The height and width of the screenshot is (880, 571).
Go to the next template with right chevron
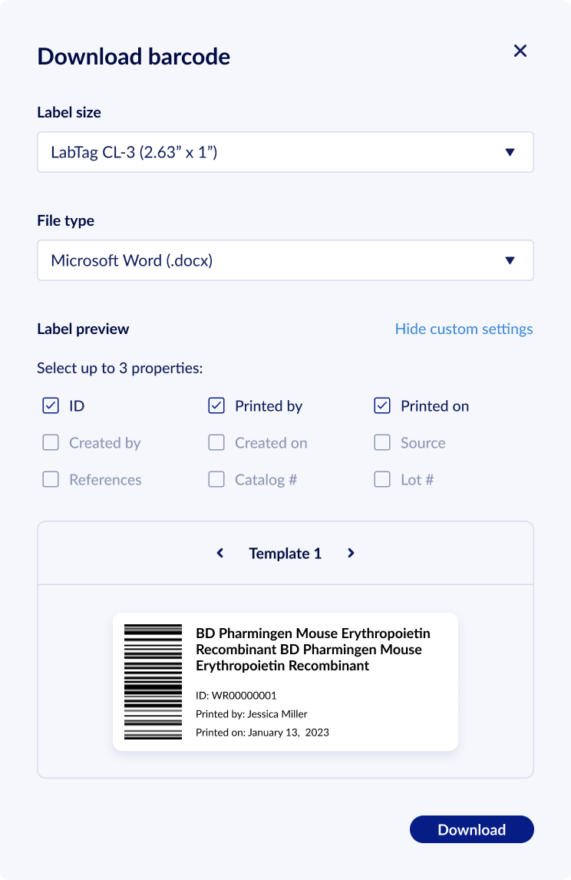351,553
